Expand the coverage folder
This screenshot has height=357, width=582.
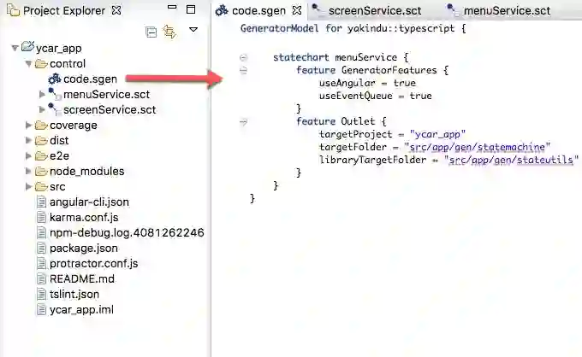28,126
